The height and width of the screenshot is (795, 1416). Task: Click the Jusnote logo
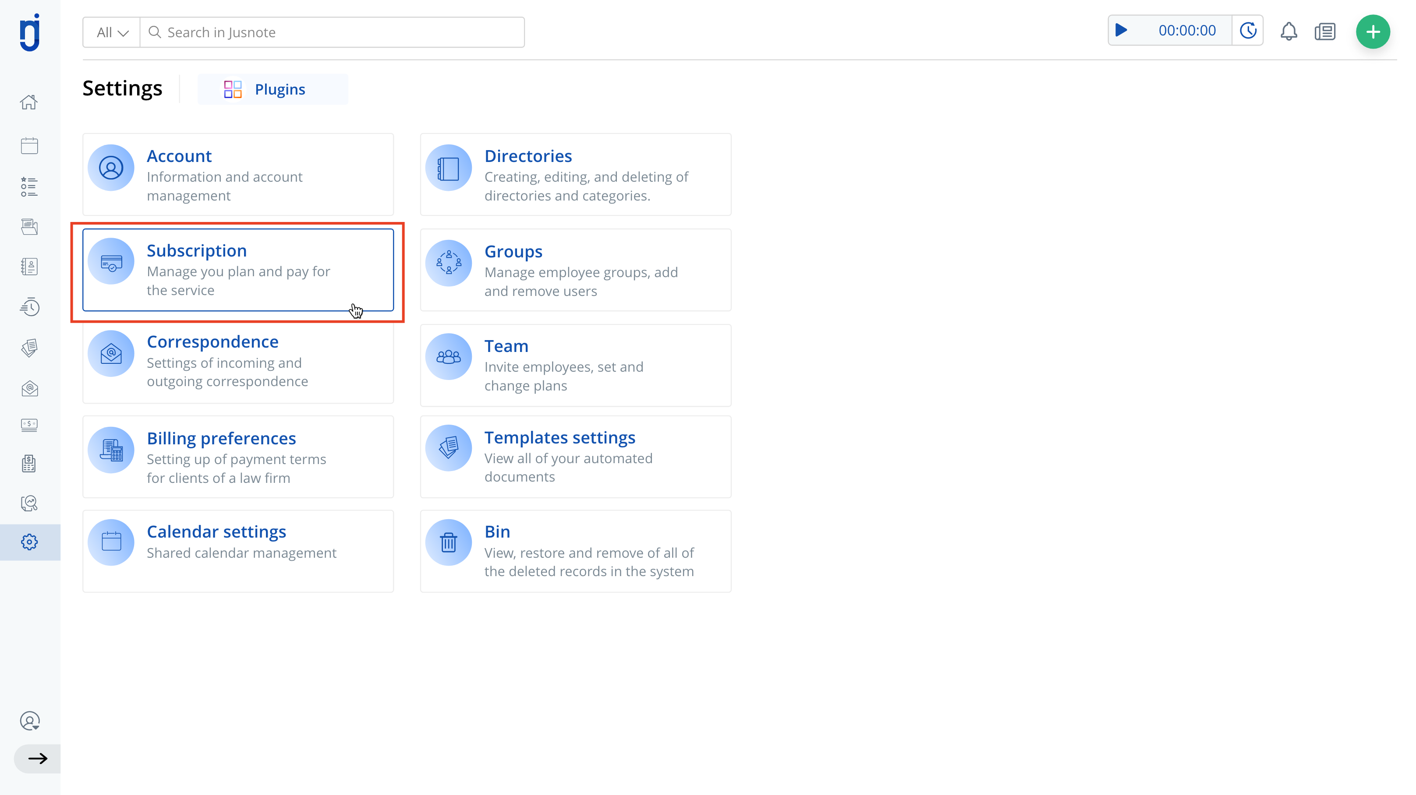(30, 32)
